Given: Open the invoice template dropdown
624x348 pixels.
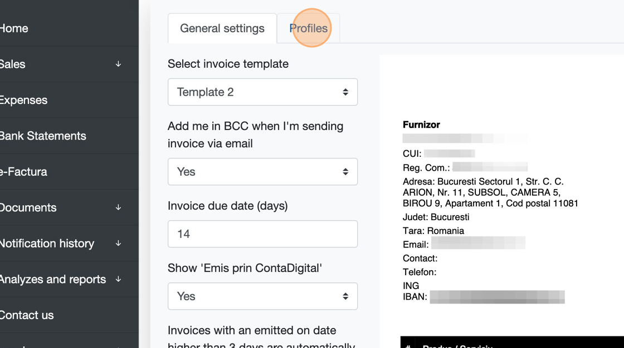Looking at the screenshot, I should (x=262, y=92).
